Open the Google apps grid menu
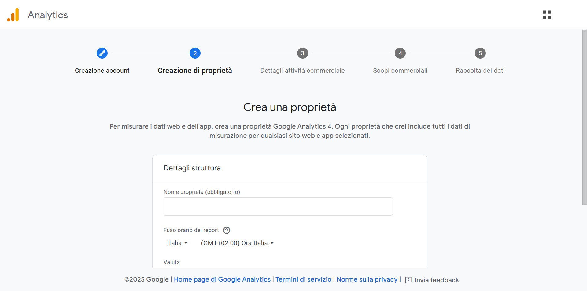 pos(547,14)
